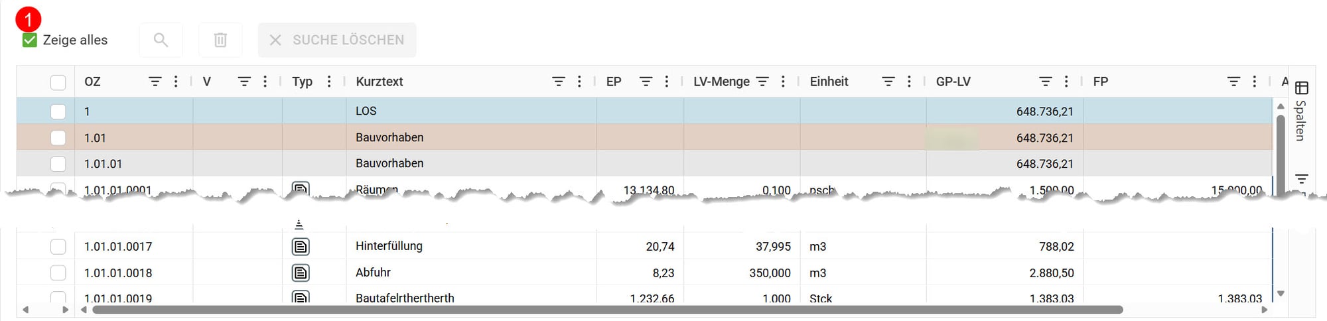This screenshot has height=321, width=1327.
Task: Open filter for EP column
Action: 646,82
